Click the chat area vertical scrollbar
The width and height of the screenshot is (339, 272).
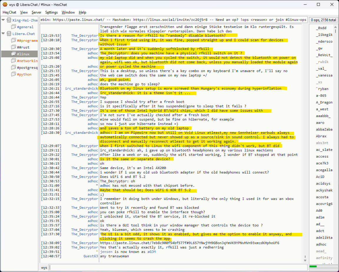click(305, 141)
